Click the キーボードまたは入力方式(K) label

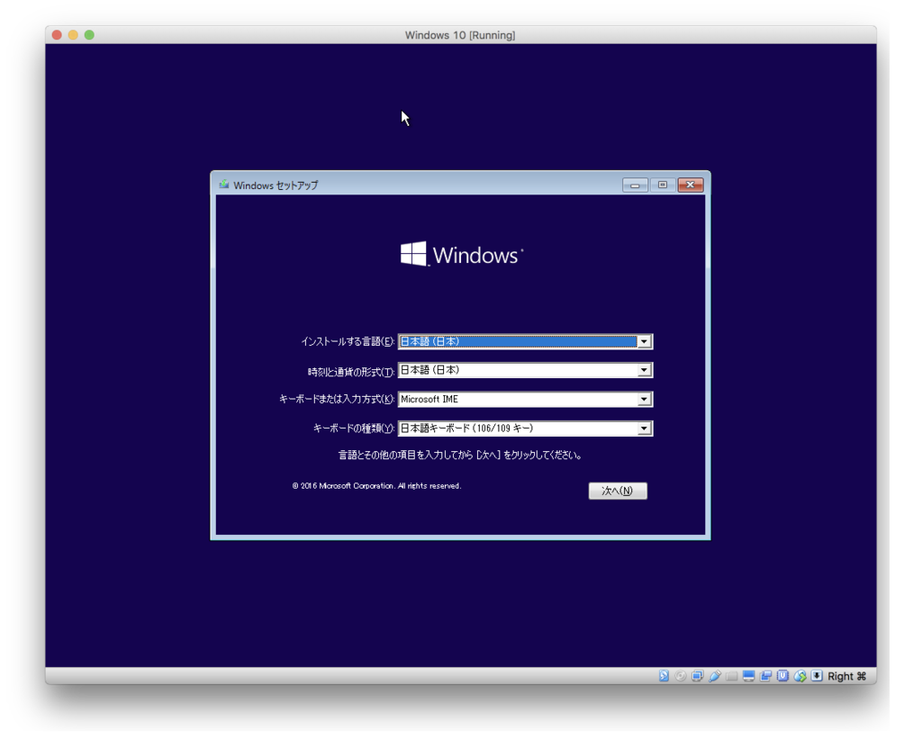[x=337, y=399]
